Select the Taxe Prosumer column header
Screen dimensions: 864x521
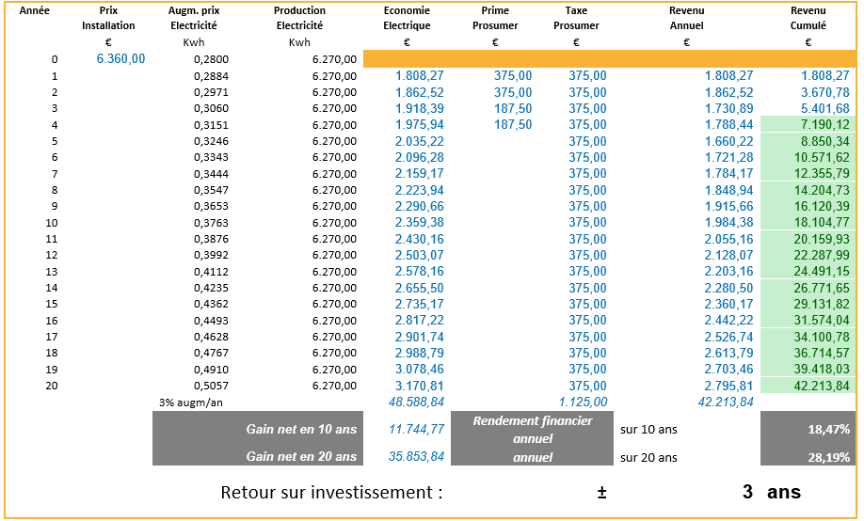pyautogui.click(x=576, y=18)
